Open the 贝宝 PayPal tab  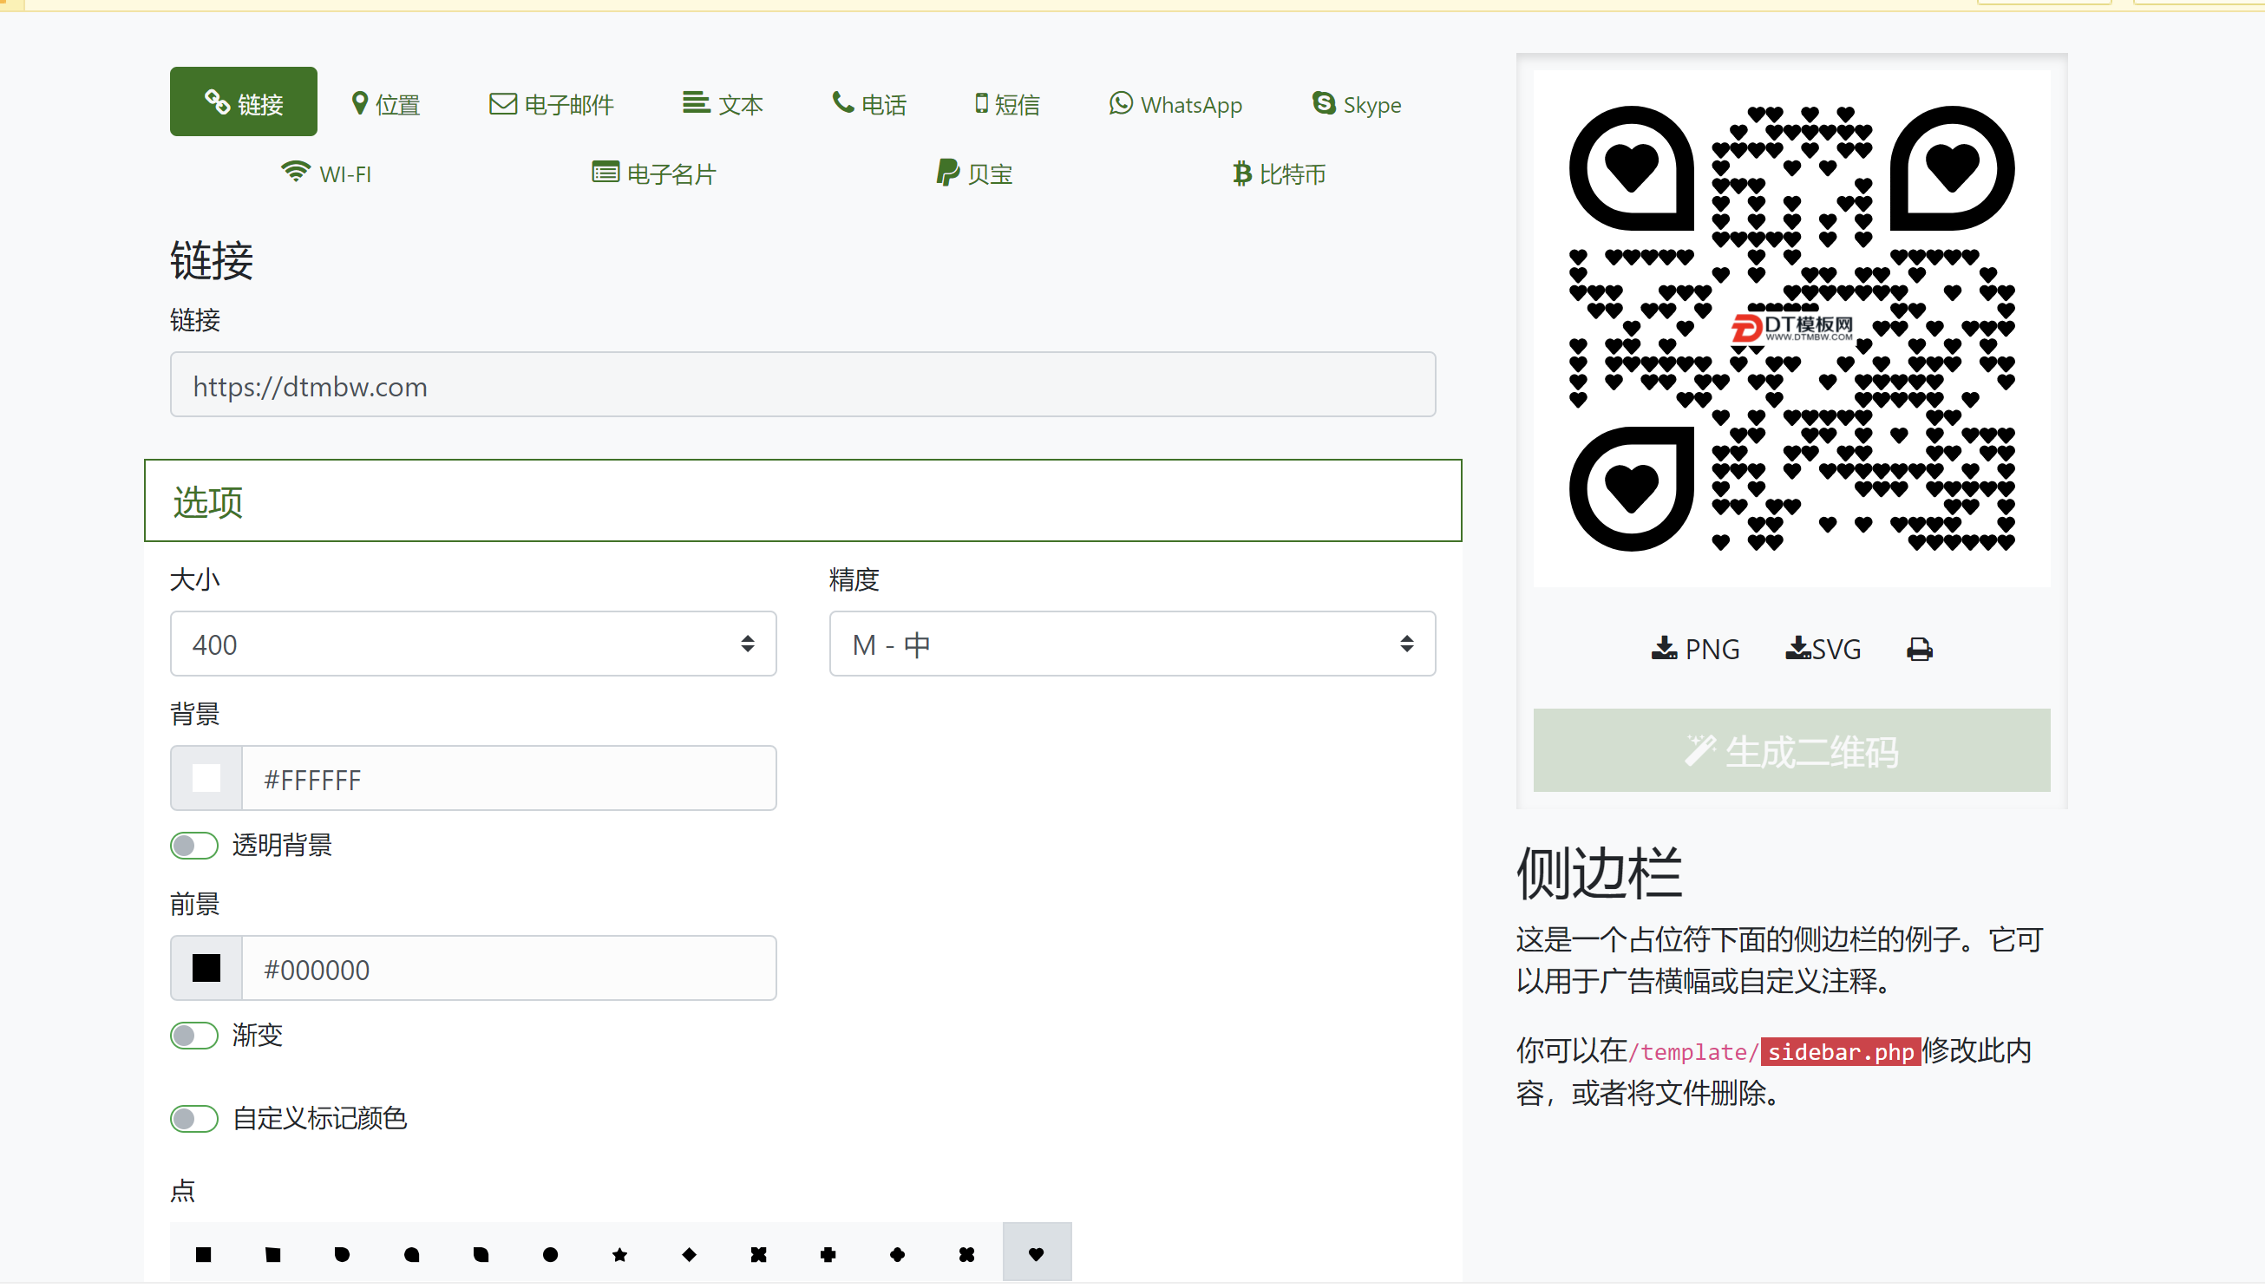974,173
